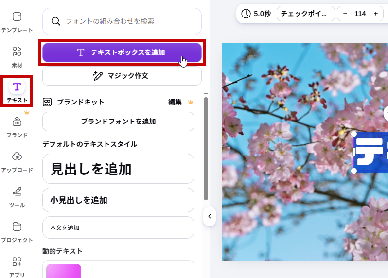This screenshot has width=388, height=278.
Task: Add a heading with 見出しを追加
Action: tap(118, 169)
